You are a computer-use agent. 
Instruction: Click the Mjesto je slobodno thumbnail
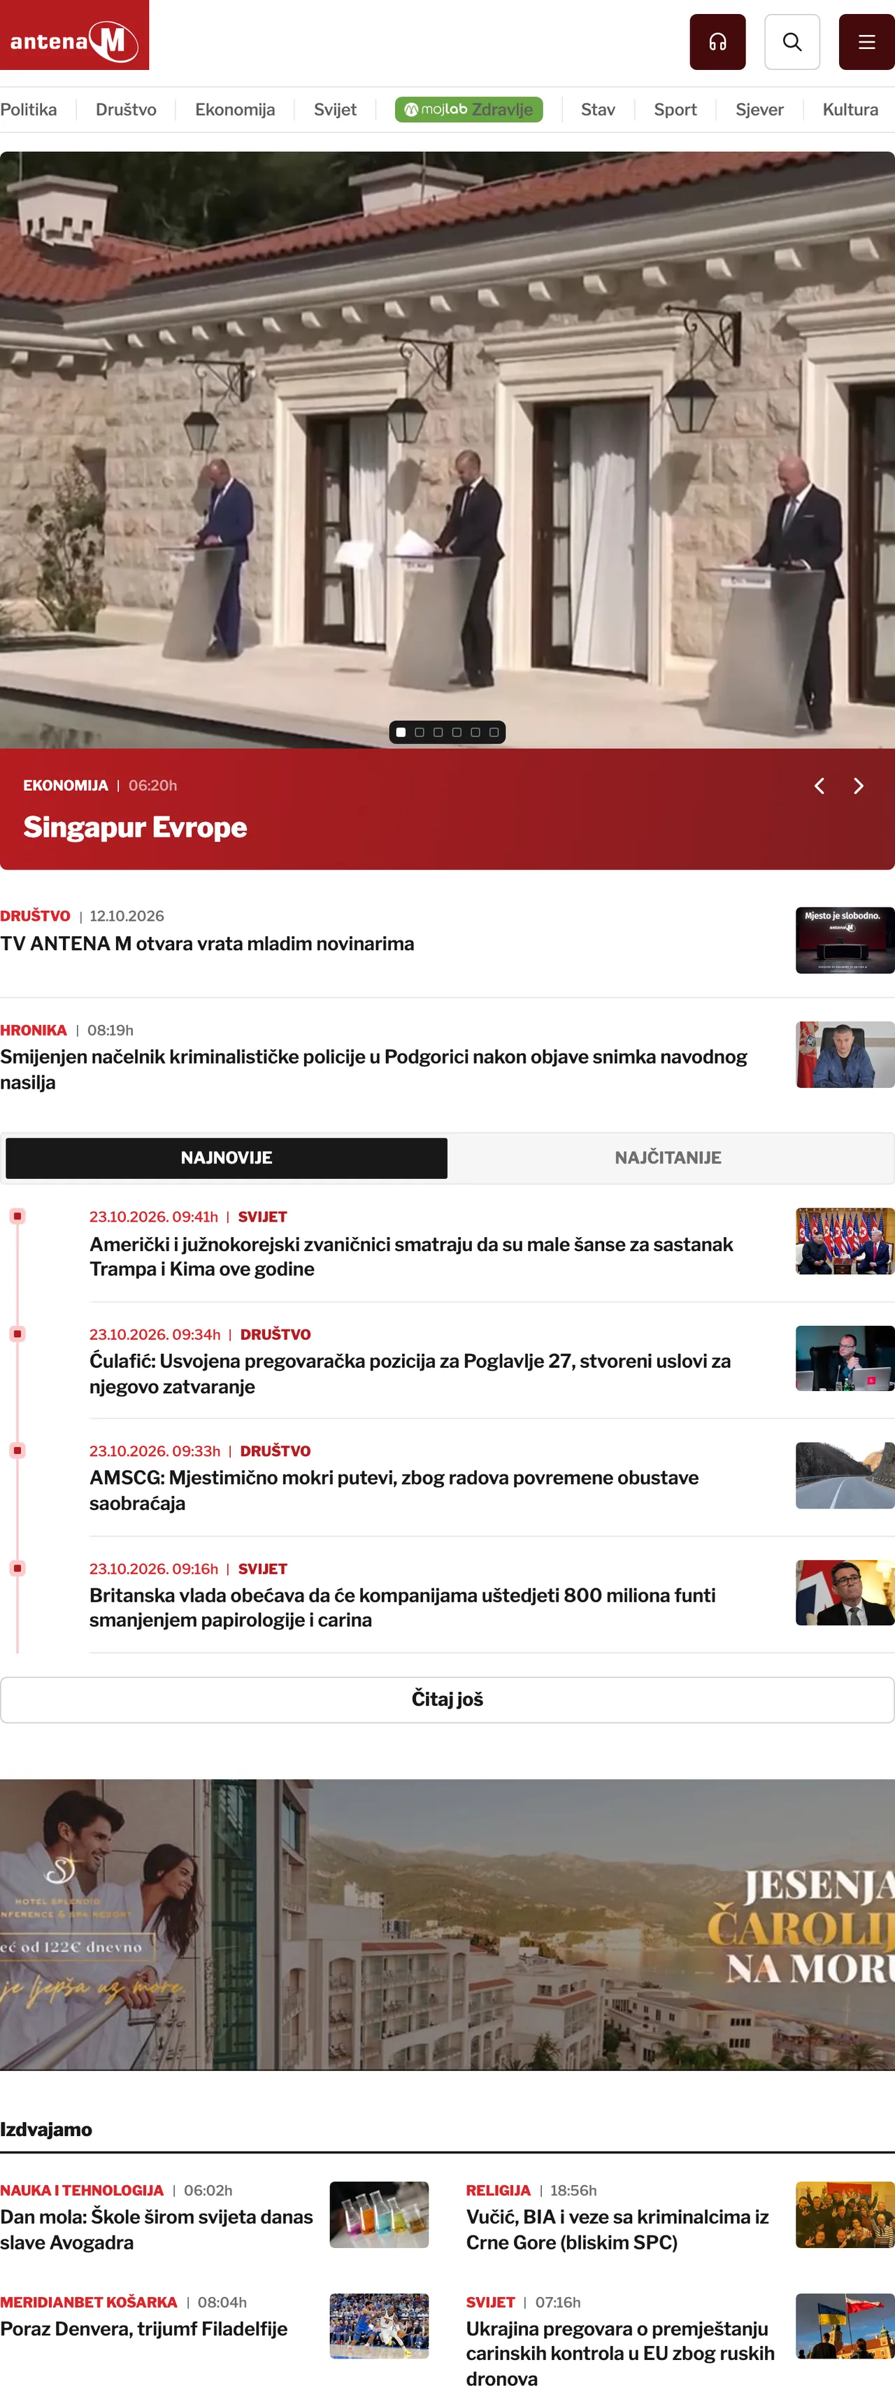click(845, 940)
